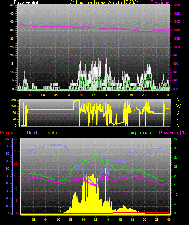The width and height of the screenshot is (189, 225).
Task: Click the 1010 pressure axis value
Action: (176, 30)
